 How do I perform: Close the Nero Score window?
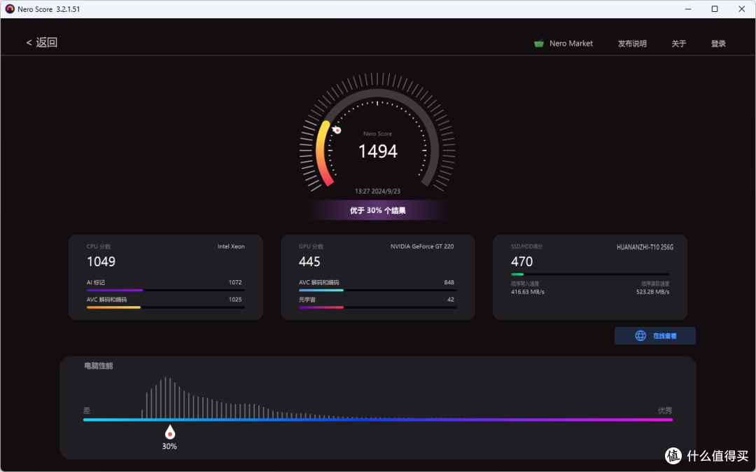(x=741, y=8)
